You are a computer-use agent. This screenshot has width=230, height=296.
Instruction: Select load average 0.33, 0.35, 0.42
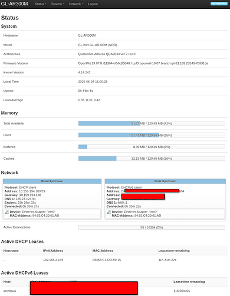coord(89,100)
